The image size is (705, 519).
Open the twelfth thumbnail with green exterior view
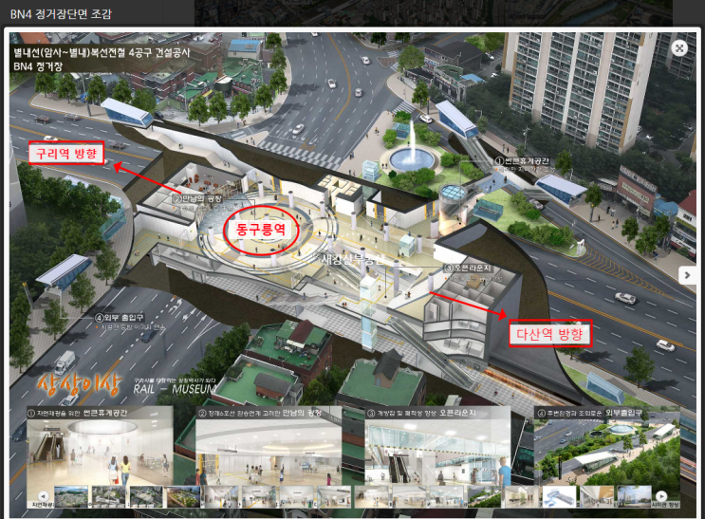[484, 496]
